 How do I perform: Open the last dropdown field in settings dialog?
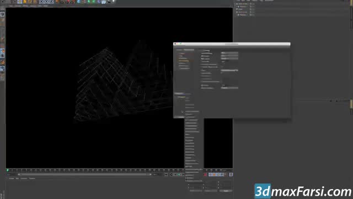click(x=229, y=88)
